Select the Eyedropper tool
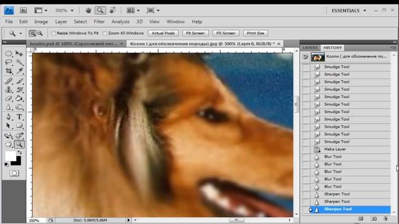This screenshot has height=224, width=399. point(19,71)
